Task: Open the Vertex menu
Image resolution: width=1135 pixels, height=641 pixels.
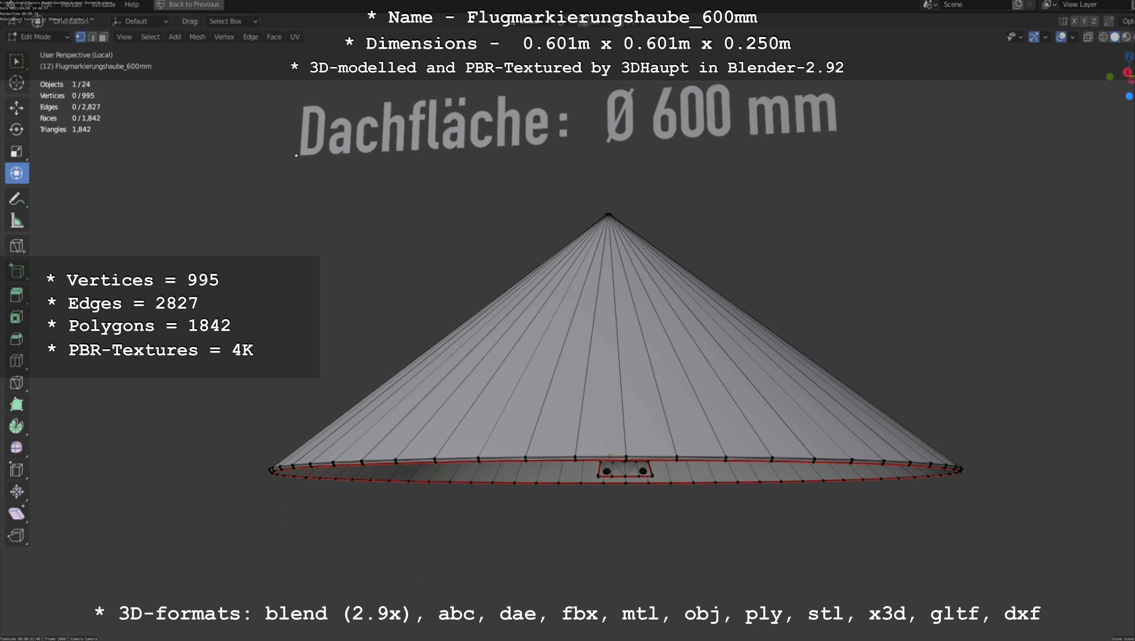Action: tap(224, 37)
